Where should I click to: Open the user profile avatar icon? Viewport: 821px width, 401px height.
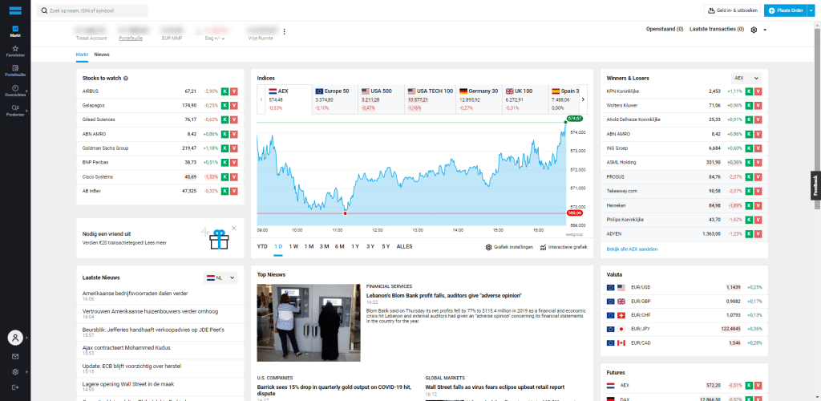pyautogui.click(x=15, y=338)
